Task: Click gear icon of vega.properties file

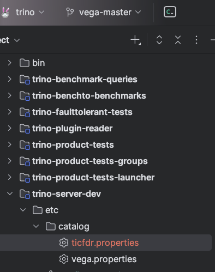Action: coord(64,259)
